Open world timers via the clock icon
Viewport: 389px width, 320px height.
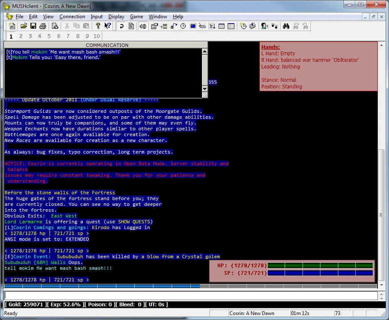(x=183, y=26)
